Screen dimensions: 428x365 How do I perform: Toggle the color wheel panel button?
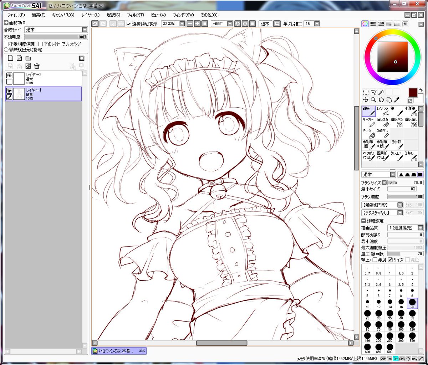click(365, 24)
